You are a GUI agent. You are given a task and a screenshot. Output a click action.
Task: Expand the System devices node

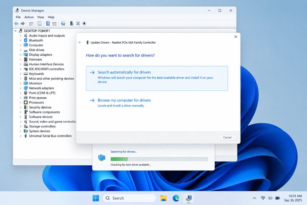pyautogui.click(x=20, y=131)
